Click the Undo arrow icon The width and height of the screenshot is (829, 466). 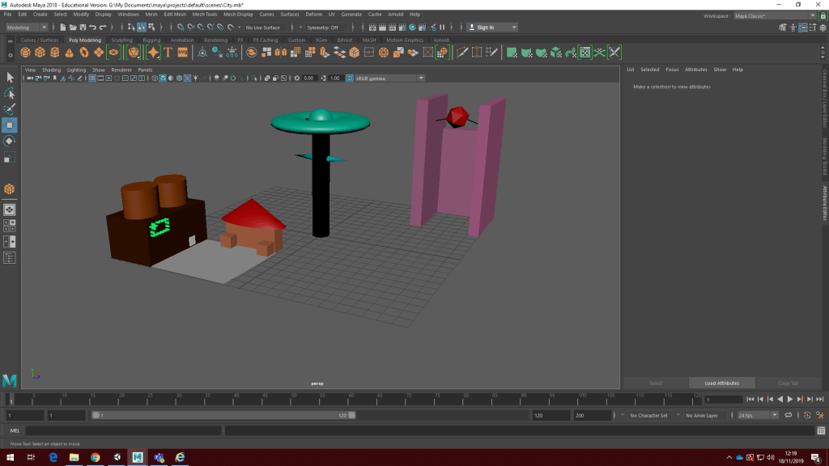(94, 28)
